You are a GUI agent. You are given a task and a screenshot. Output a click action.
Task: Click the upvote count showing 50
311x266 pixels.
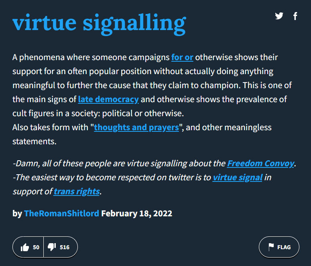click(36, 247)
